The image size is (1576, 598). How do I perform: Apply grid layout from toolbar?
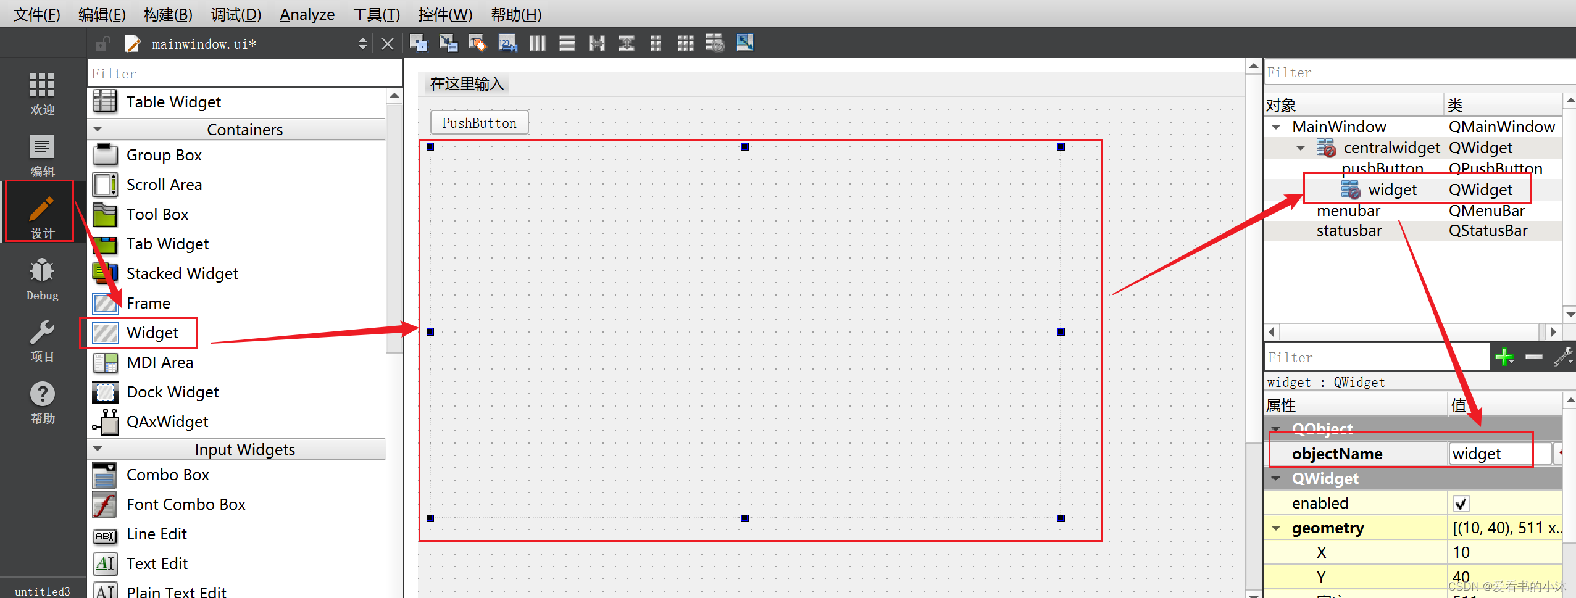[685, 43]
